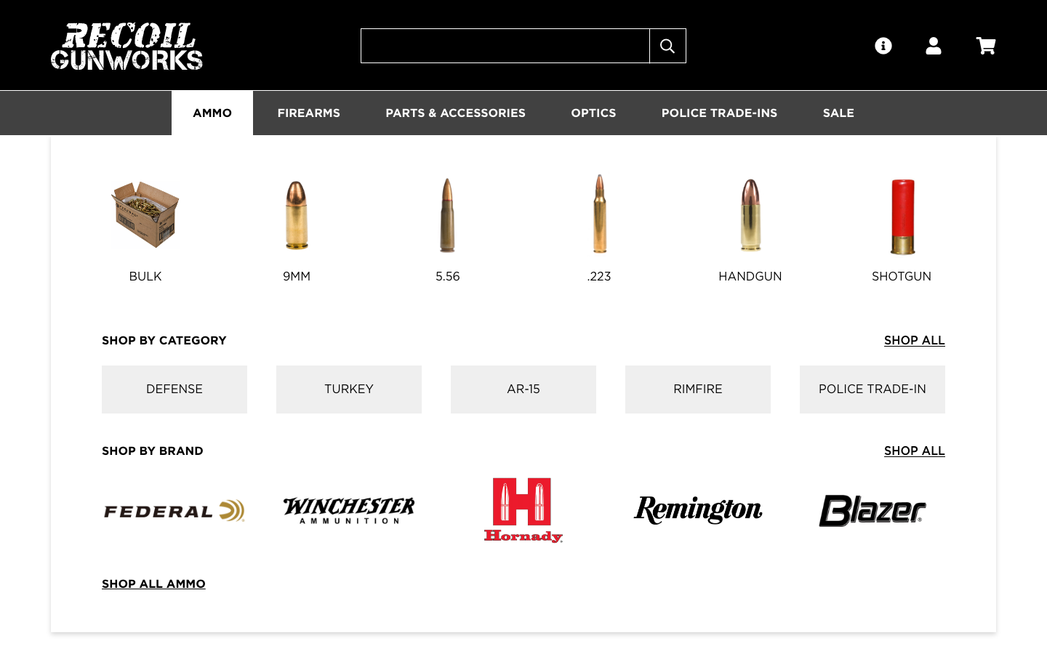Image resolution: width=1047 pixels, height=654 pixels.
Task: Click the SHOTGUN label
Action: 902,276
